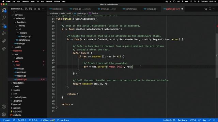The height and width of the screenshot is (122, 218).
Task: Click New File icon in Explorer header
Action: click(x=26, y=9)
